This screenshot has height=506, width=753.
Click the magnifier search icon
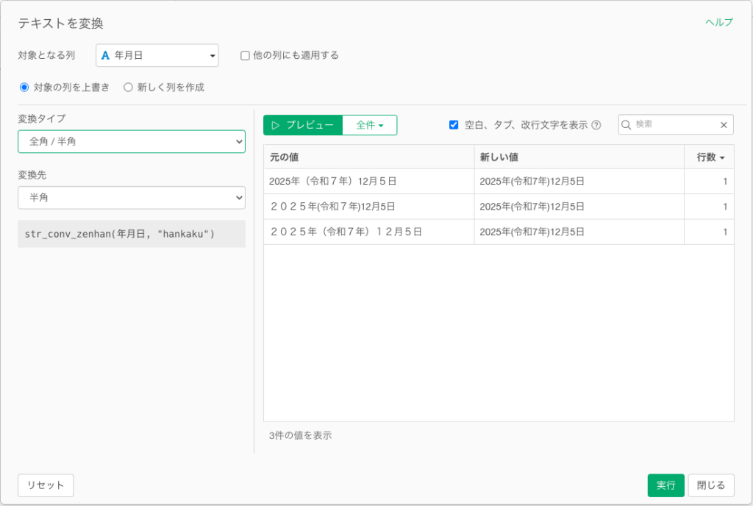pos(627,125)
